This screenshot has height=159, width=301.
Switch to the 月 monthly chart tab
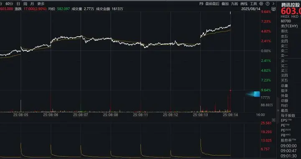(32, 4)
